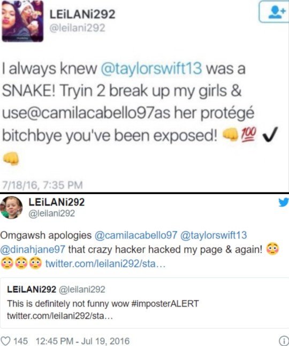Click the follow user icon button
This screenshot has width=289, height=346.
click(274, 12)
